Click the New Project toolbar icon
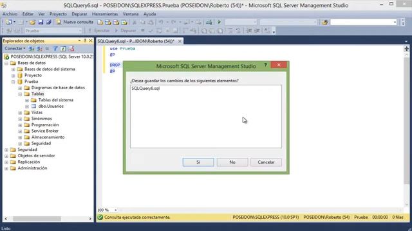 click(x=8, y=22)
